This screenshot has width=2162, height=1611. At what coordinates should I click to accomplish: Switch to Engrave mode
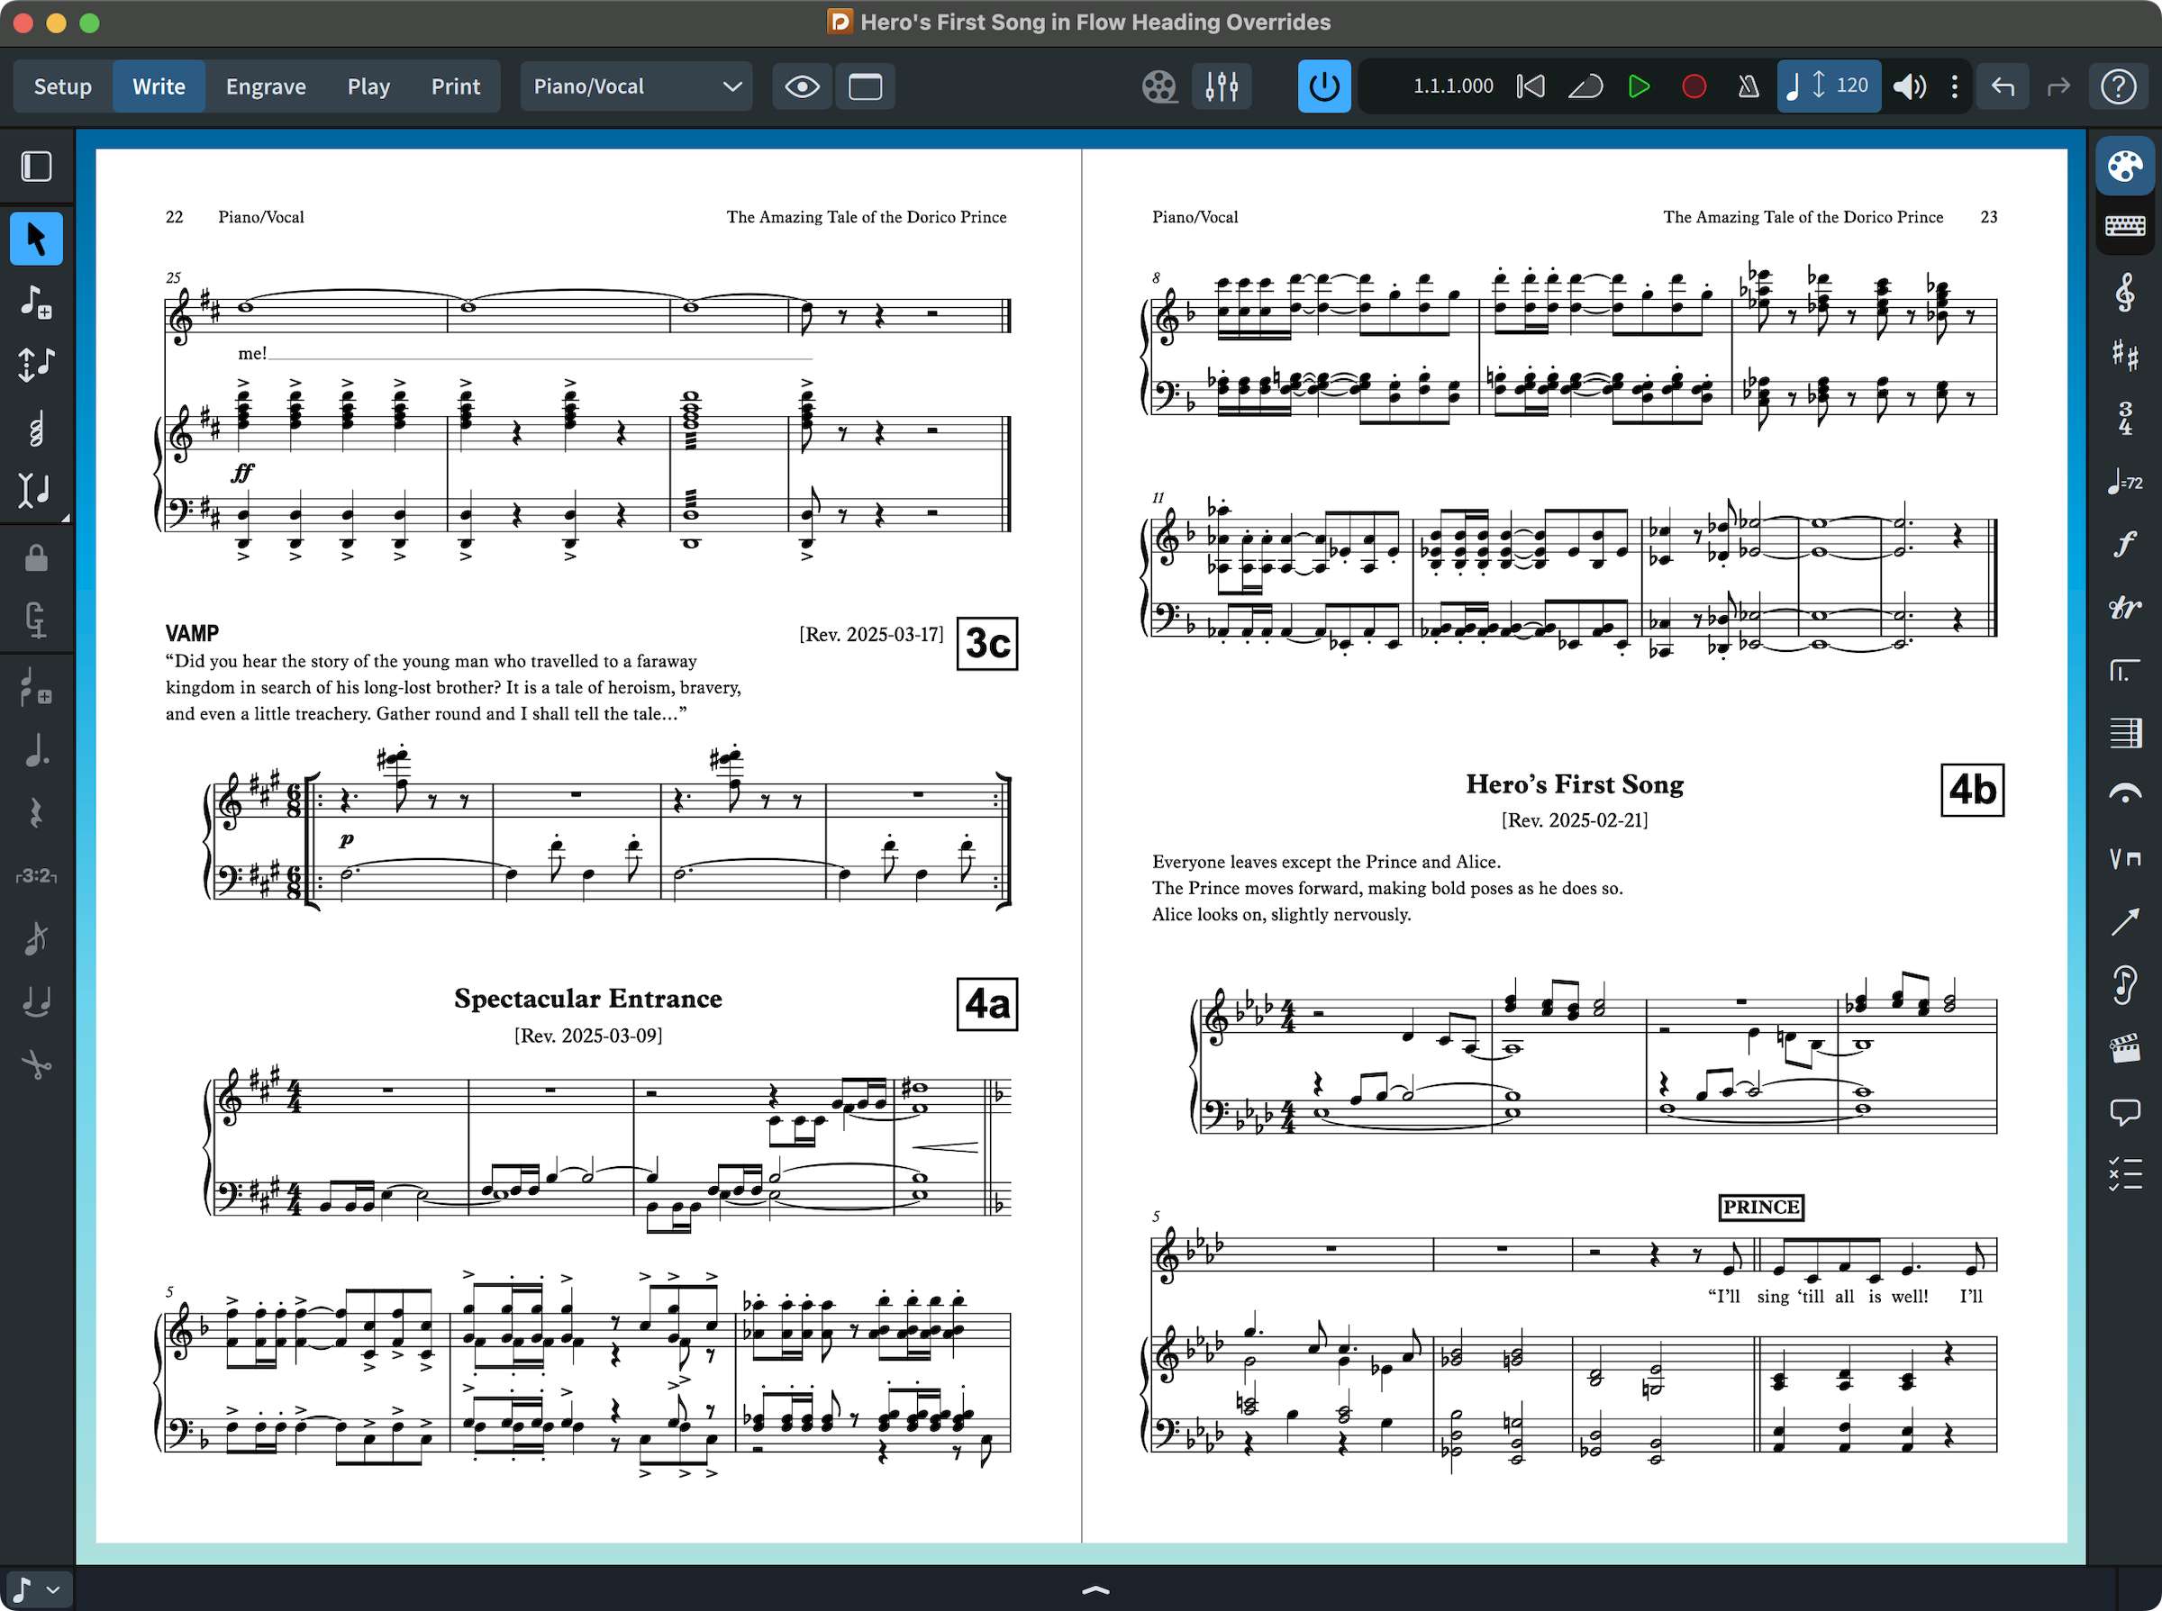tap(266, 86)
